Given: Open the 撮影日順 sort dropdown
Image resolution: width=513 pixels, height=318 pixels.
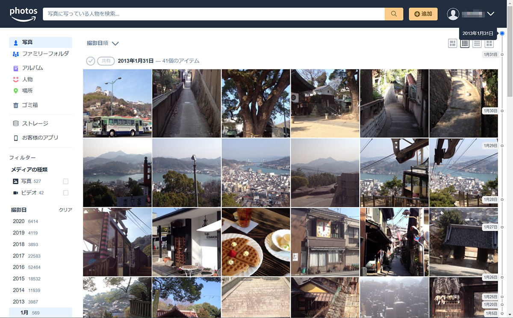Looking at the screenshot, I should 103,43.
